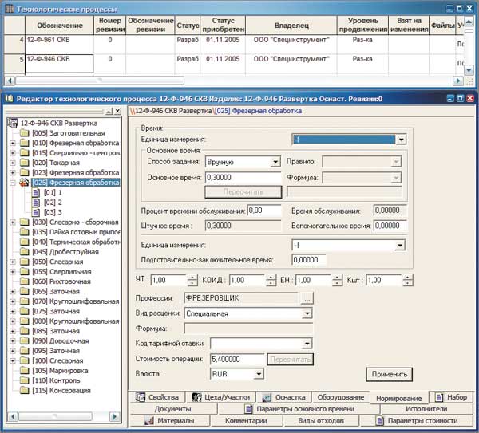Click the Применить button
This screenshot has width=479, height=433.
[390, 374]
